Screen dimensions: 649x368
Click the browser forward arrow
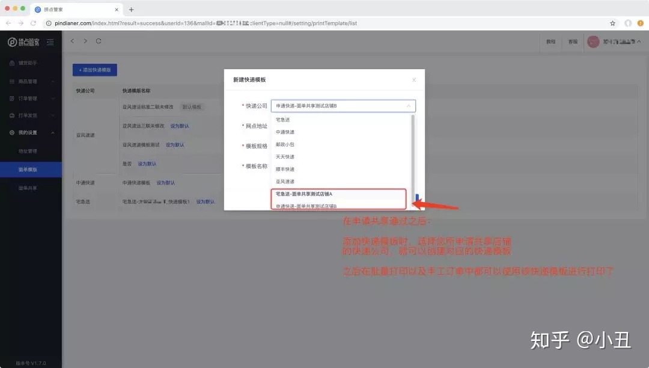tap(20, 23)
